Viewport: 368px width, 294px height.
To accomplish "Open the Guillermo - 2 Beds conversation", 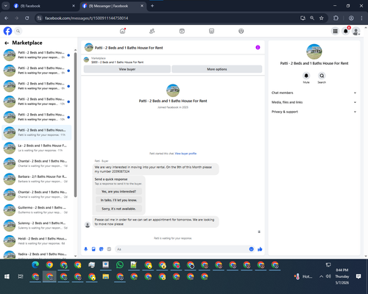I will (37, 210).
